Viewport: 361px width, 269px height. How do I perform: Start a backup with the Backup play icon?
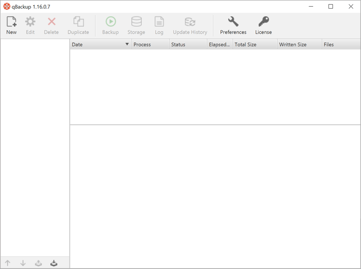coord(111,22)
